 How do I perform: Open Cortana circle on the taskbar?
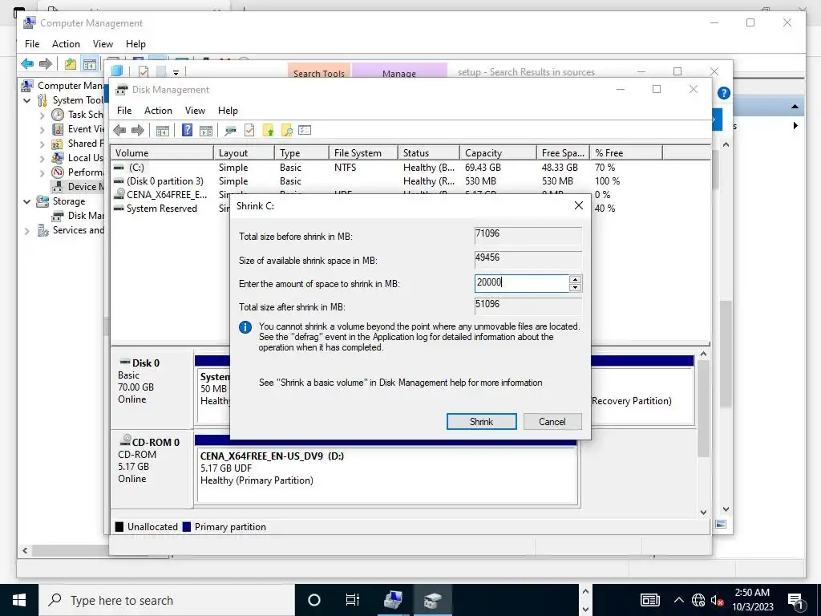(314, 600)
